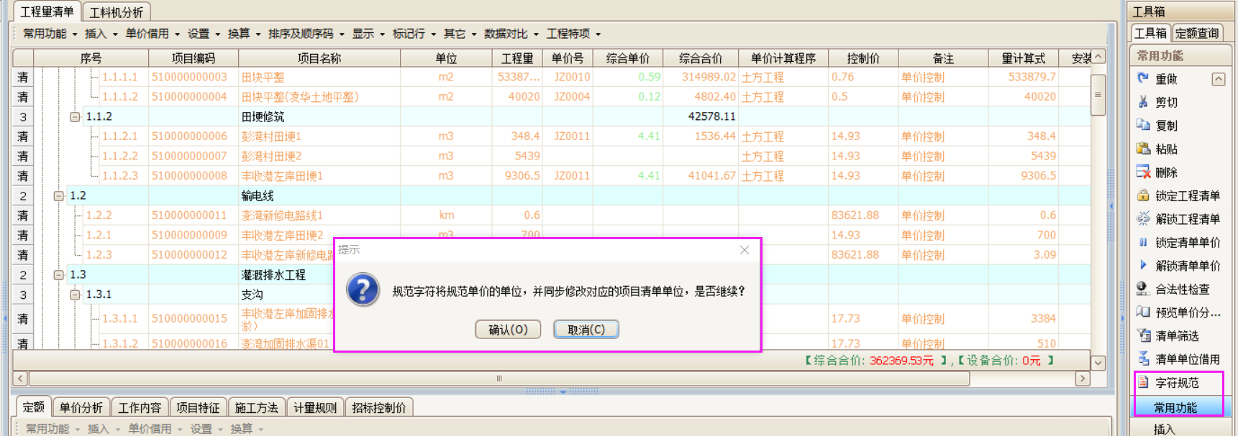This screenshot has height=436, width=1238.
Task: Click the 清单筛选 filter icon
Action: [1143, 335]
